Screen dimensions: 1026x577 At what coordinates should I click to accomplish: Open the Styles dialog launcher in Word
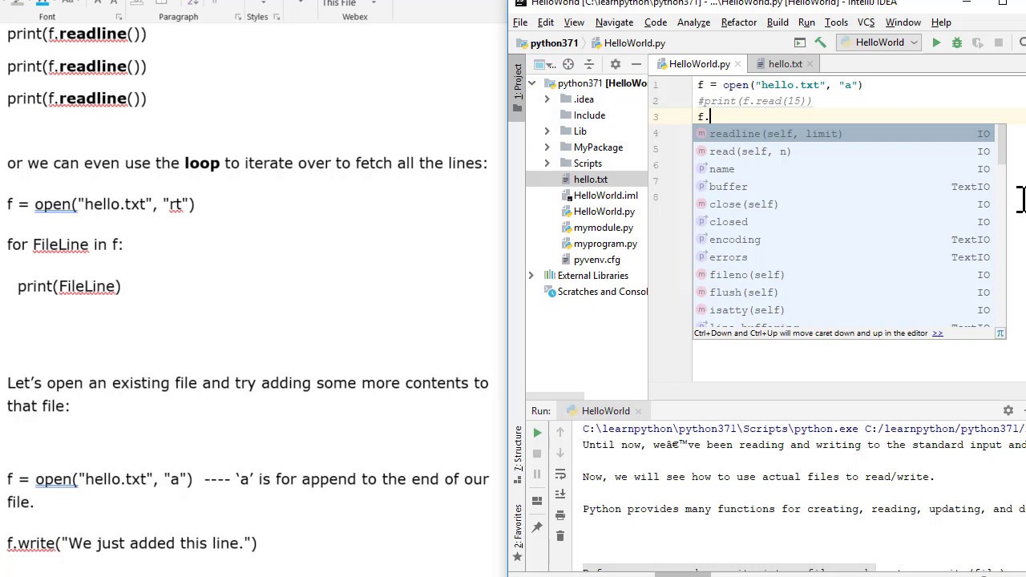click(277, 17)
